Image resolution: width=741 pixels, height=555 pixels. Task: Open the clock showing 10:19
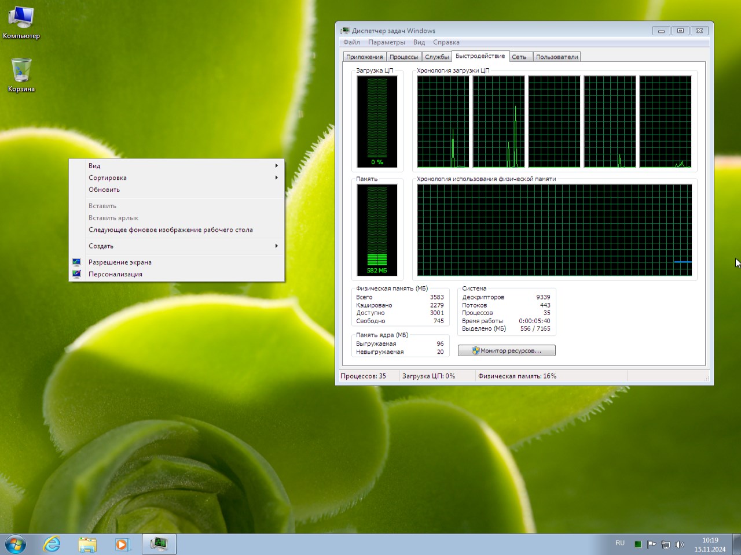710,545
